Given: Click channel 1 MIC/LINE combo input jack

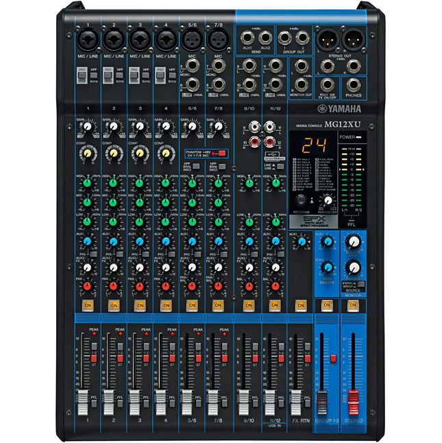Looking at the screenshot, I should tap(88, 39).
